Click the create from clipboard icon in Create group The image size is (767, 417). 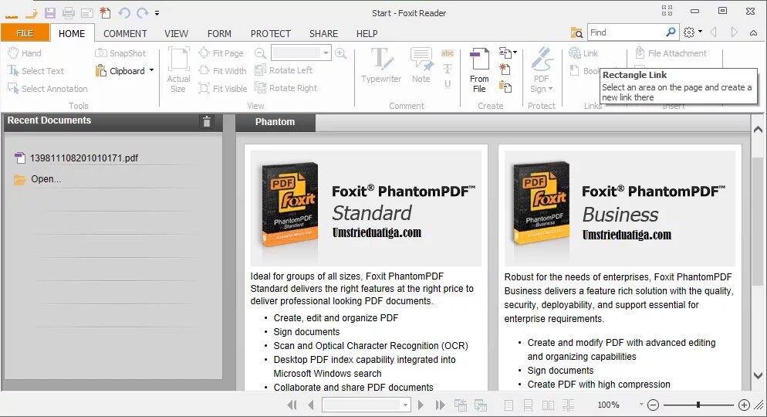click(505, 87)
